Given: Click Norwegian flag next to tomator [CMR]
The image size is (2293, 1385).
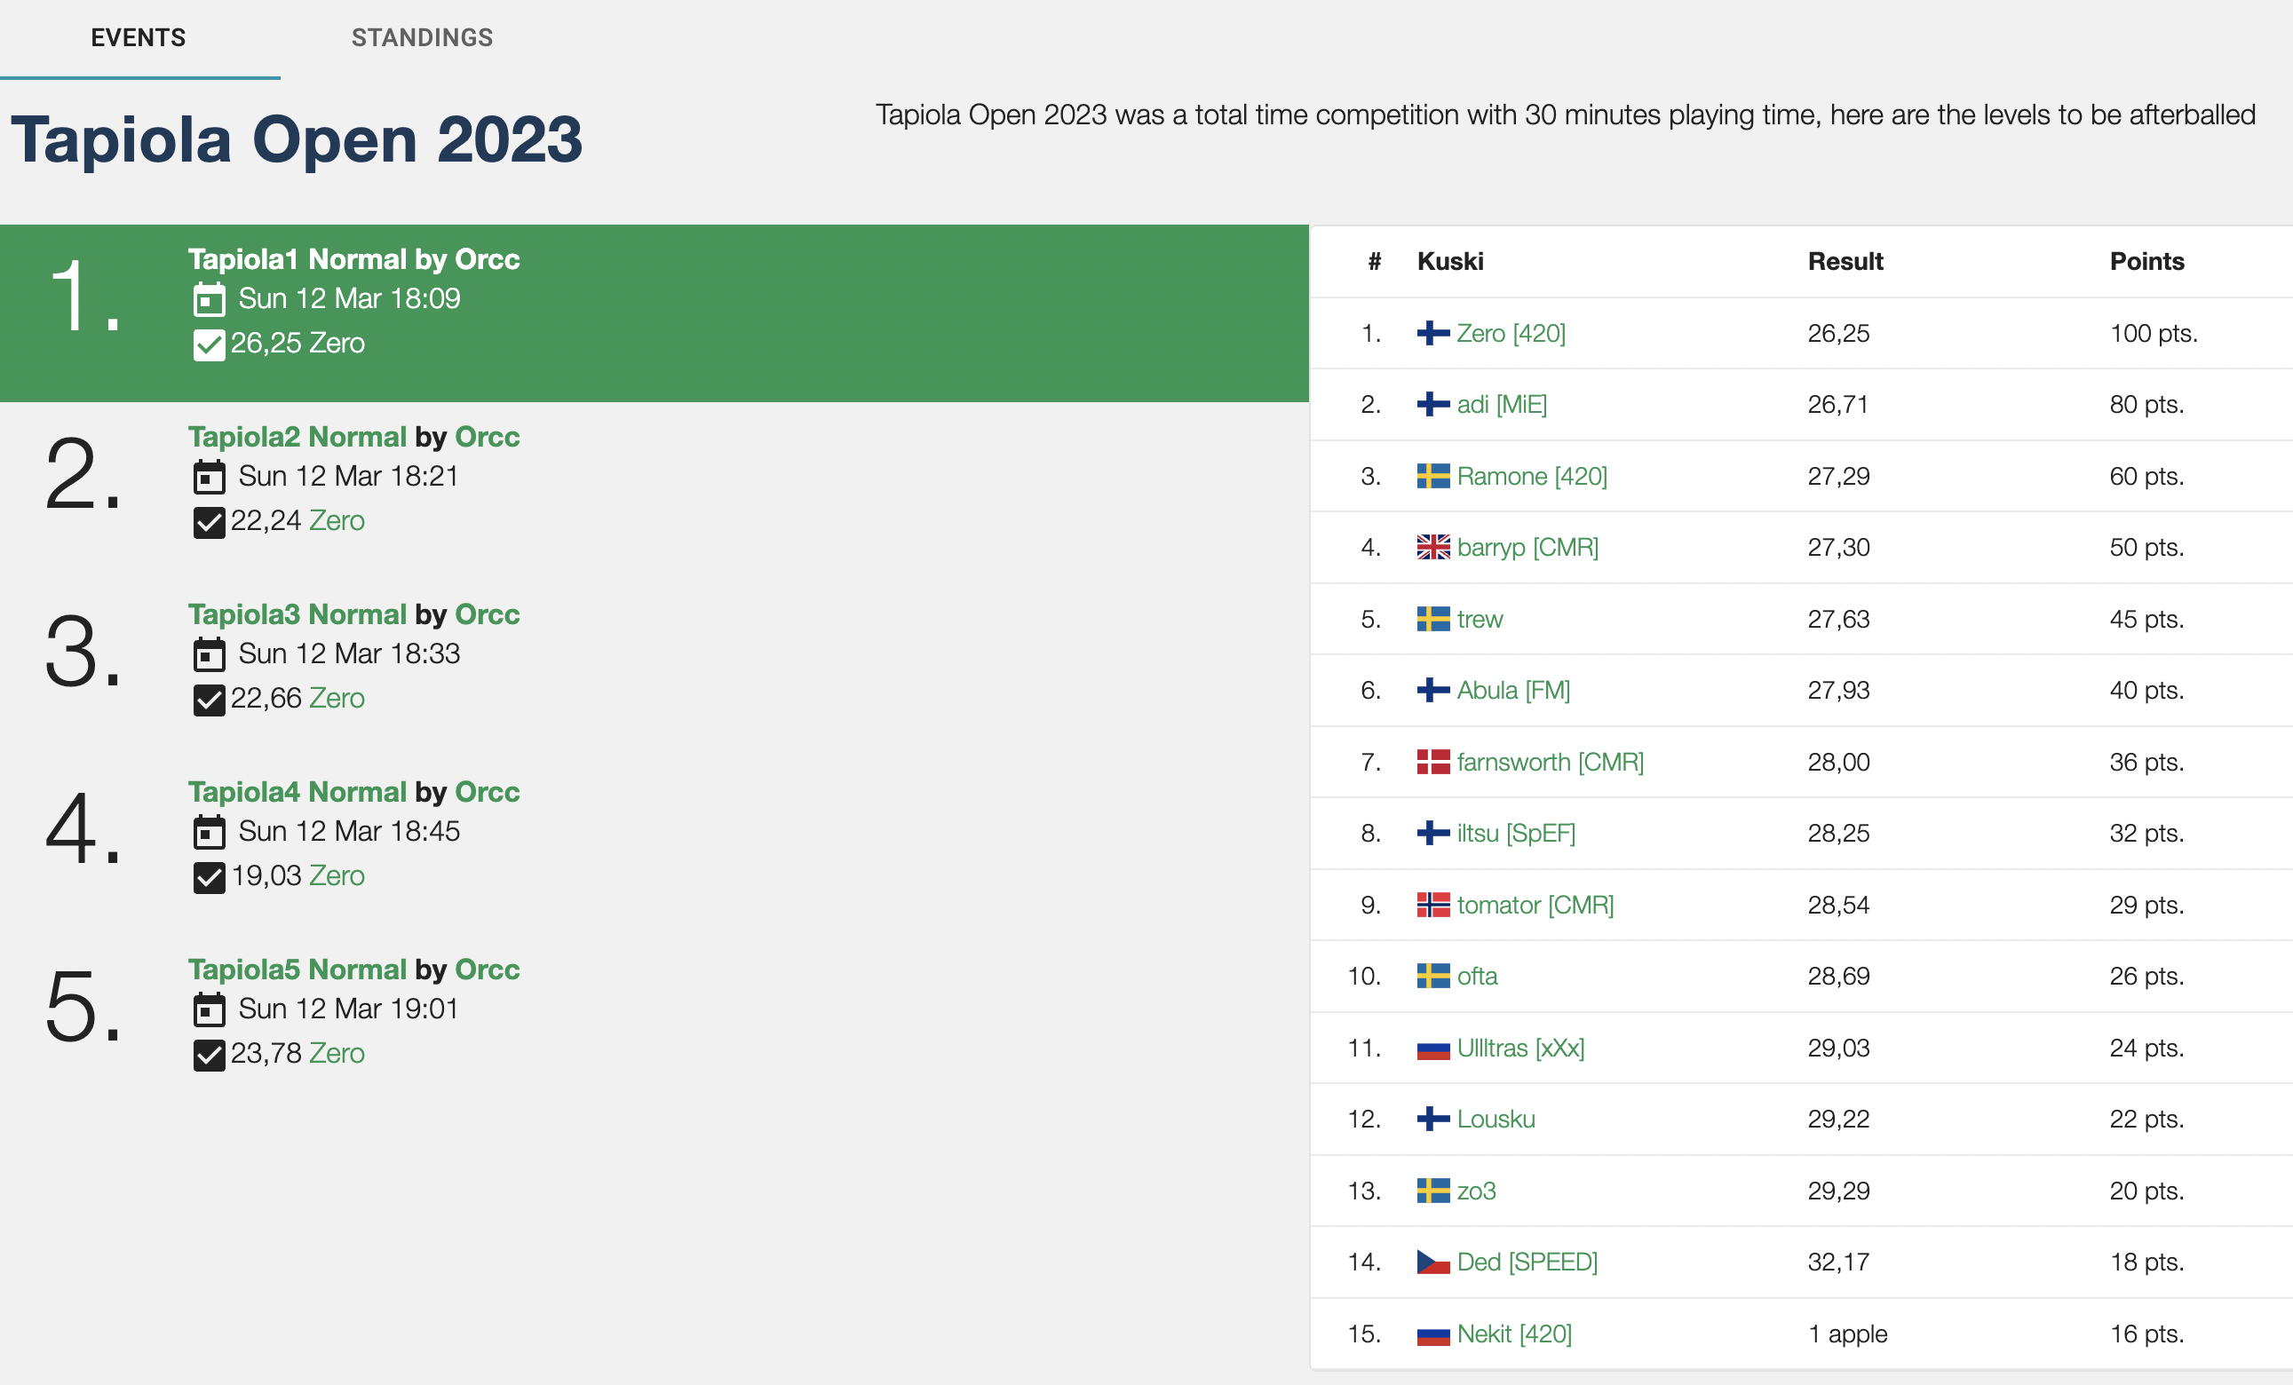Looking at the screenshot, I should (x=1433, y=904).
